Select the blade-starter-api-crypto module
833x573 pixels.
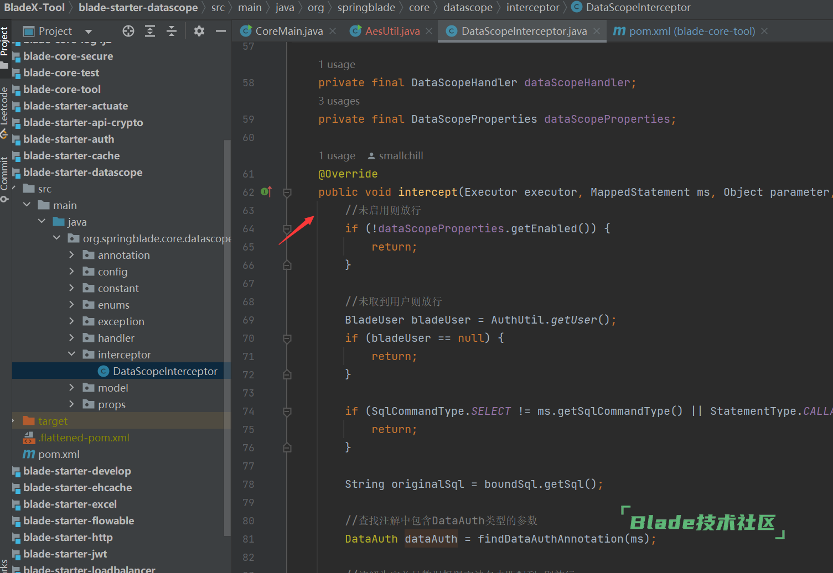coord(83,122)
